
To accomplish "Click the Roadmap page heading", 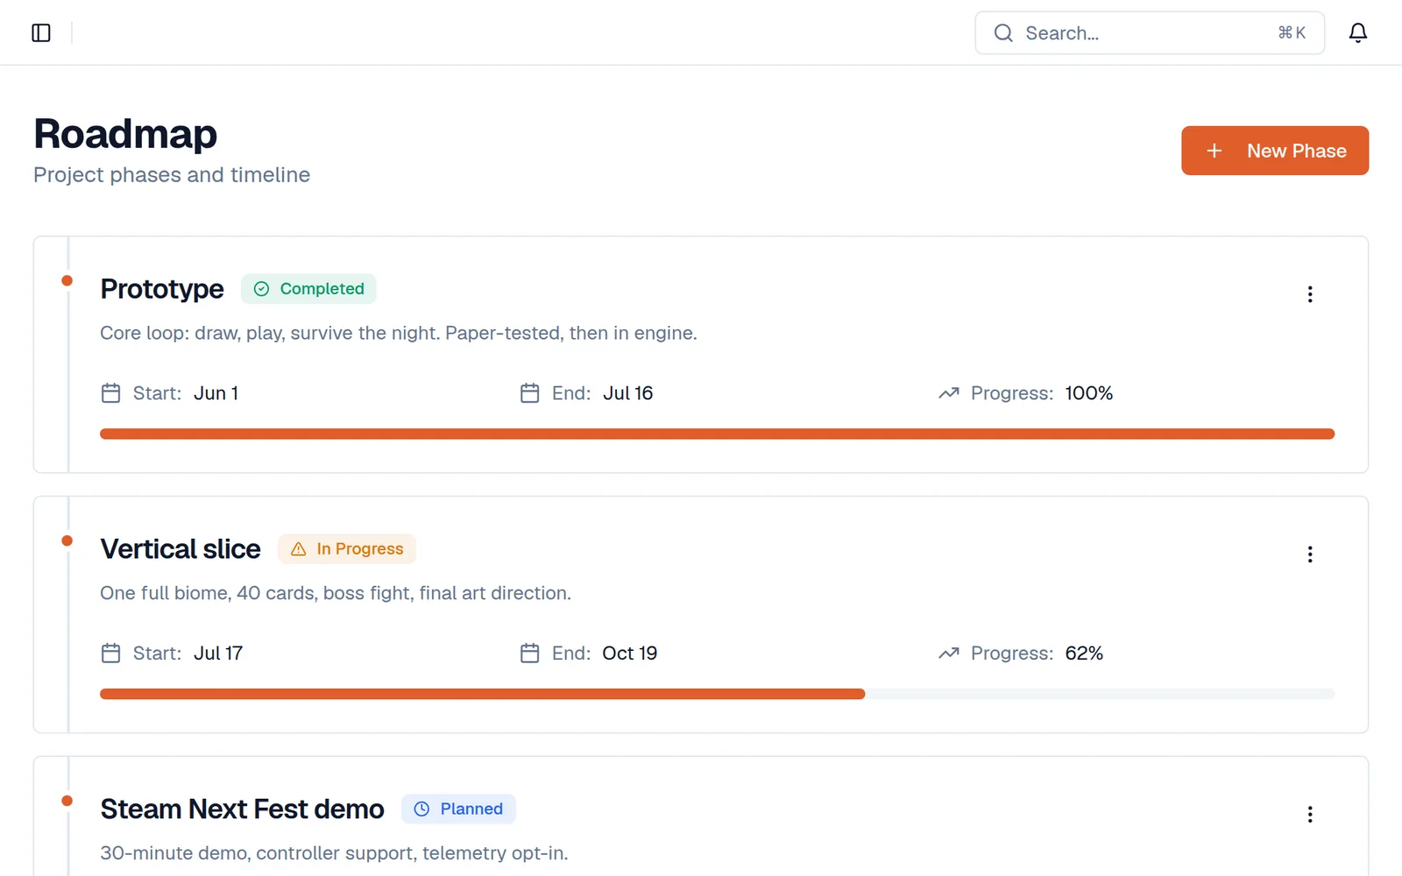I will pos(125,134).
